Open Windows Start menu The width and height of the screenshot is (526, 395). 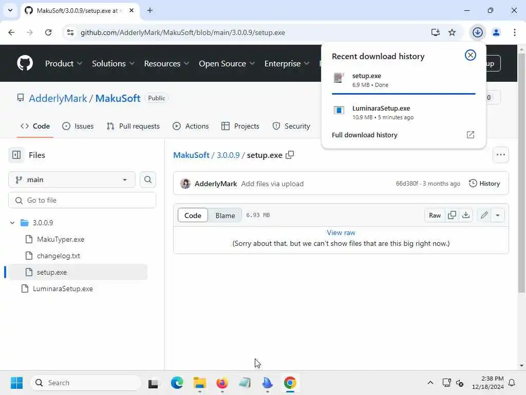point(16,383)
